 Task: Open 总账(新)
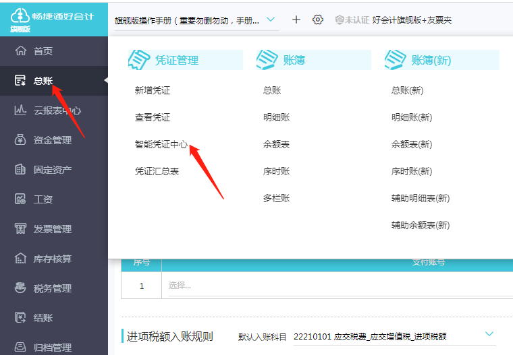tap(407, 90)
